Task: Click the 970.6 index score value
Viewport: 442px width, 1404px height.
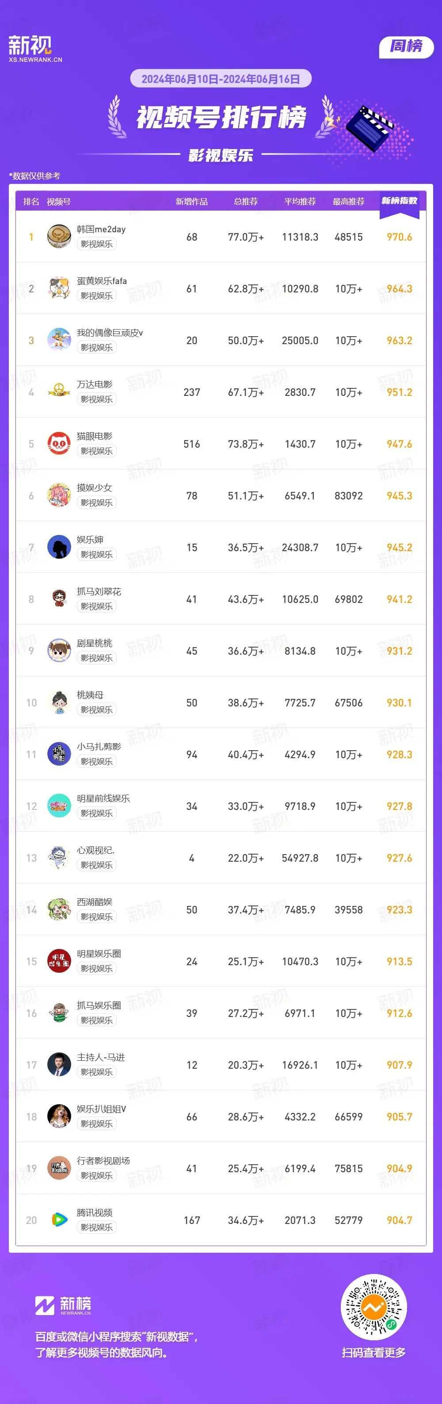Action: (399, 237)
